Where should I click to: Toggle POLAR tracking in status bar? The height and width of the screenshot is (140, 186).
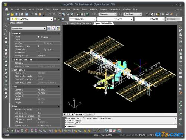click(x=142, y=135)
